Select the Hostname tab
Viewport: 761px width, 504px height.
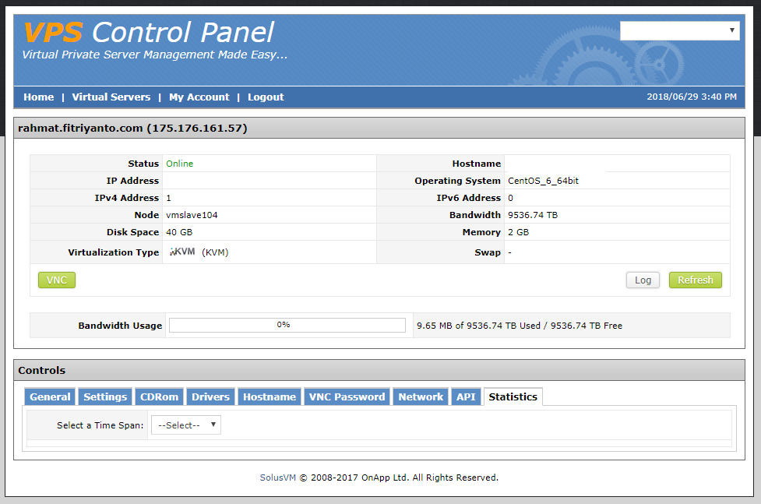(270, 397)
